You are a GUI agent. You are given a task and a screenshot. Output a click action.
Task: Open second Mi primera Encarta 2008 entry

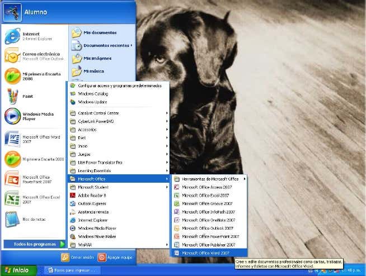34,159
